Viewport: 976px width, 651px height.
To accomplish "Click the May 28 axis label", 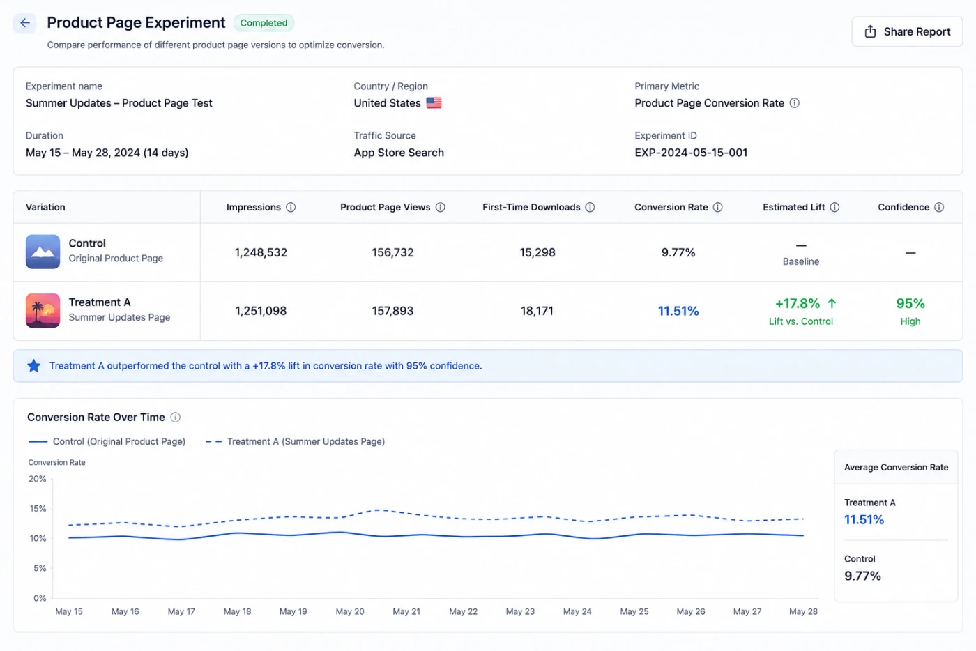I will pos(803,611).
